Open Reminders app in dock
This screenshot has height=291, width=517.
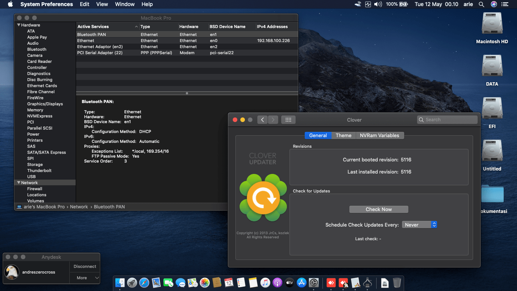pyautogui.click(x=241, y=283)
